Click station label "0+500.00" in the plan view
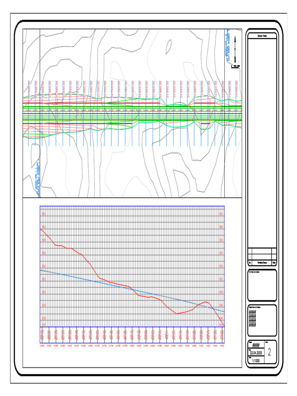 pyautogui.click(x=29, y=89)
